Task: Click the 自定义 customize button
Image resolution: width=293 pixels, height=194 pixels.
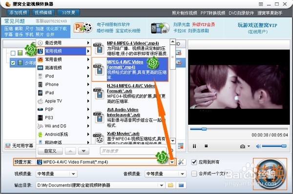Action: (x=50, y=151)
